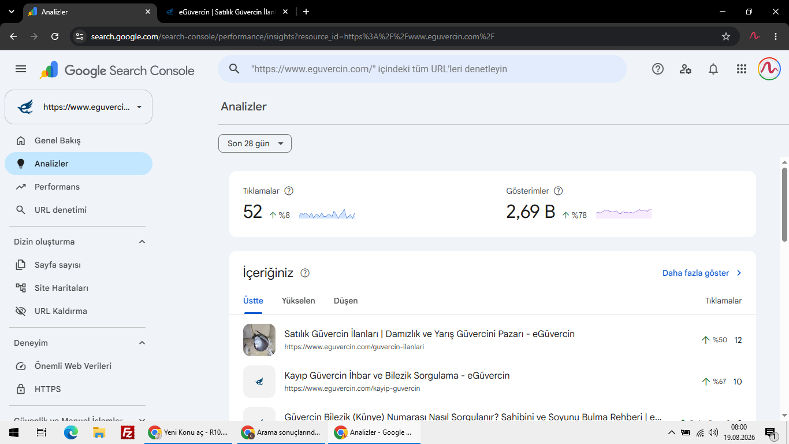
Task: Open the Google apps grid
Action: pos(742,69)
